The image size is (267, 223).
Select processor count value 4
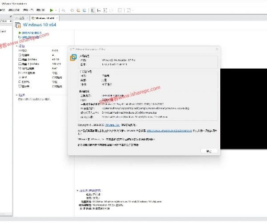[x=53, y=55]
